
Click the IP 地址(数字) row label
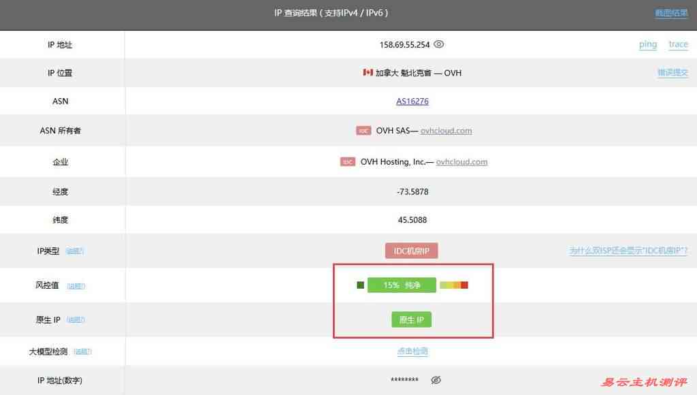(60, 380)
